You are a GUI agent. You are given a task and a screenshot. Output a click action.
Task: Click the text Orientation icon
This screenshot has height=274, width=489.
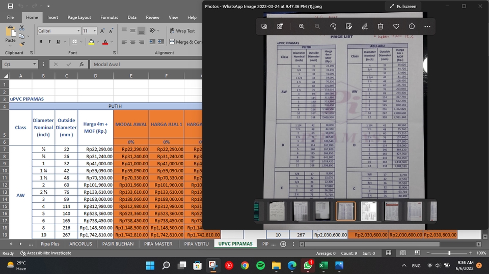click(152, 31)
